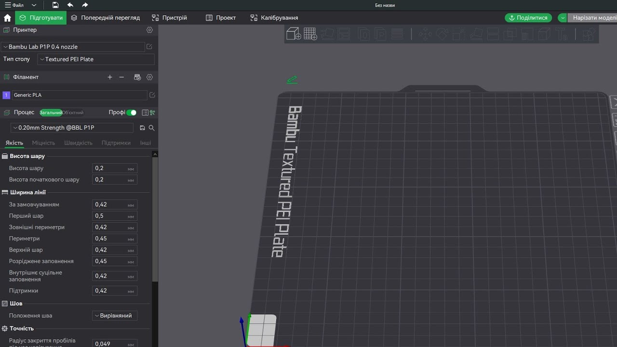Click the Периметри width field
Image resolution: width=617 pixels, height=347 pixels.
115,239
